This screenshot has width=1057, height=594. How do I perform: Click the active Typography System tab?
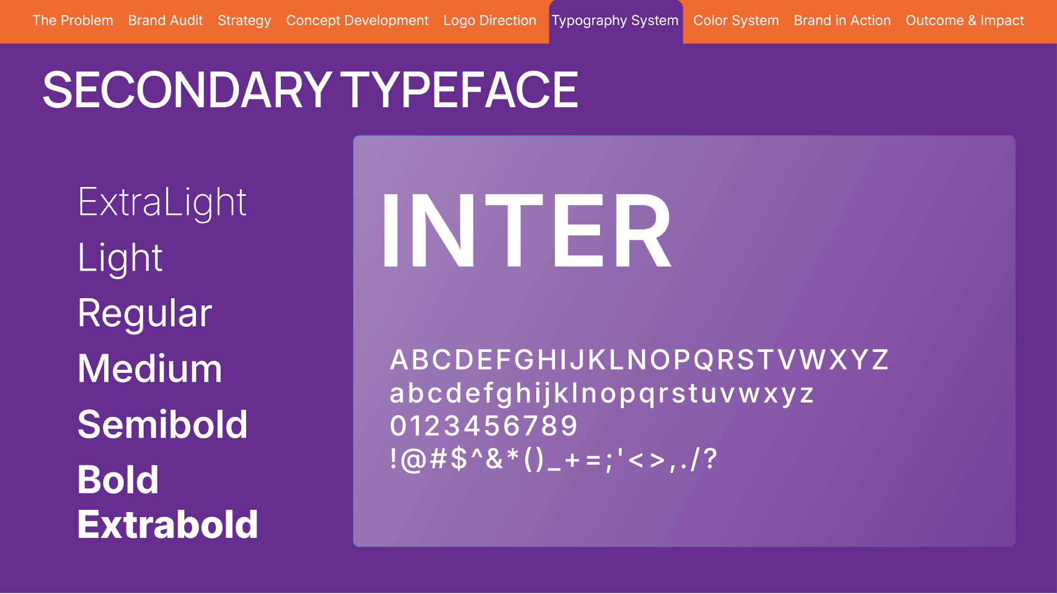[x=615, y=20]
